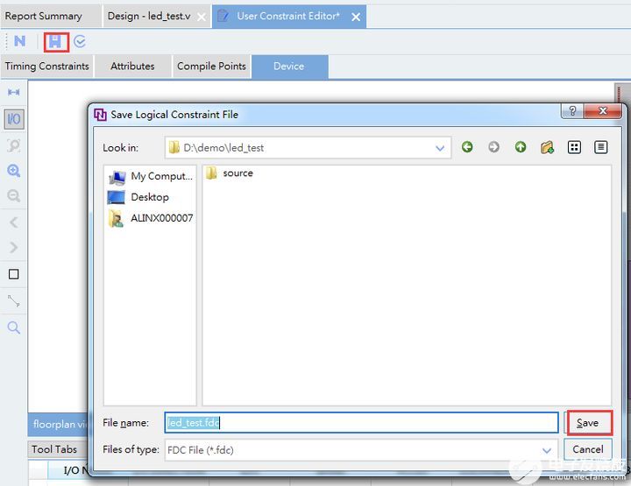This screenshot has width=631, height=486.
Task: Click the fit-width icon in left sidebar
Action: coord(14,93)
